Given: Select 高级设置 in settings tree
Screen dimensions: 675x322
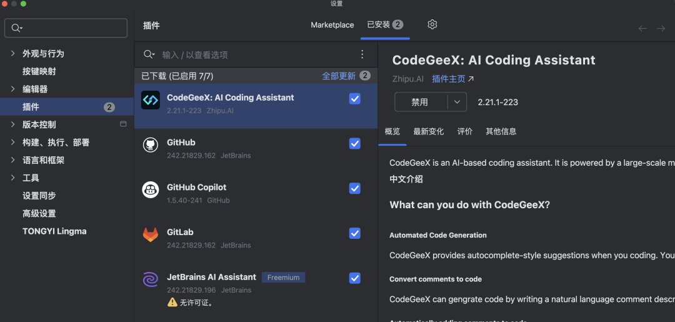Looking at the screenshot, I should click(x=39, y=213).
